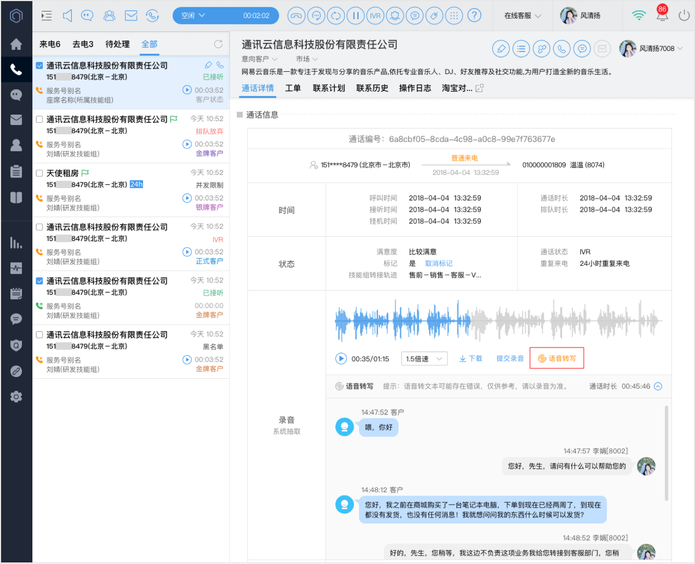Open settings gear in left sidebar

click(x=16, y=397)
